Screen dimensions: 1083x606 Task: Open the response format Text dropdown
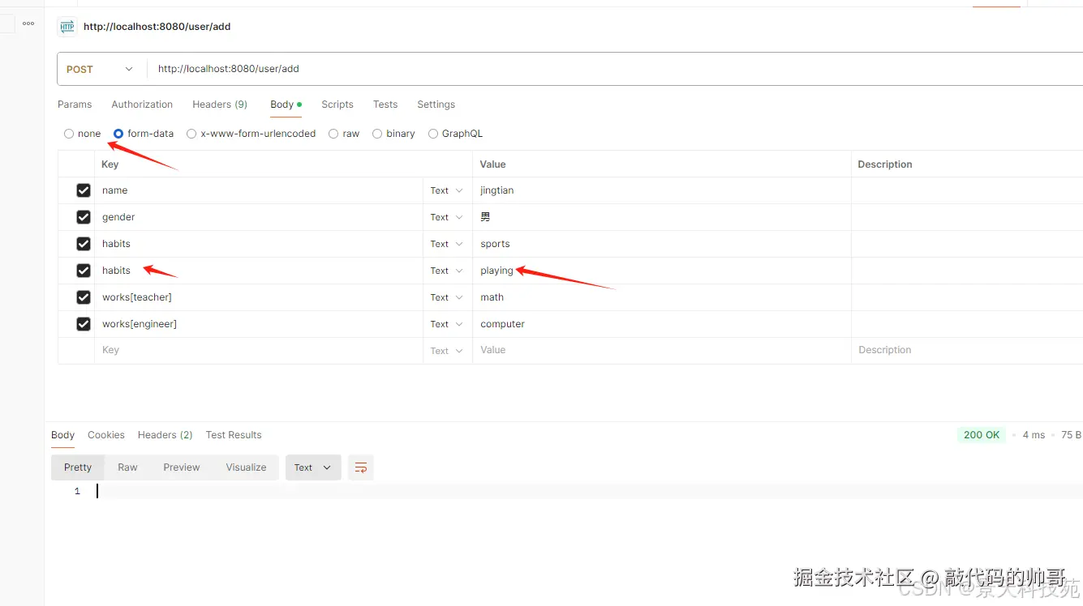tap(313, 467)
